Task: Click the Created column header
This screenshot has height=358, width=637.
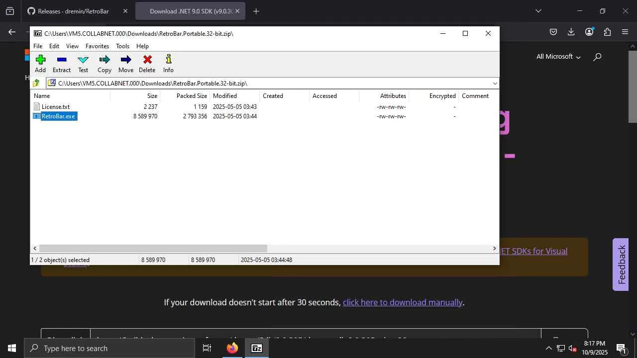Action: pos(284,96)
